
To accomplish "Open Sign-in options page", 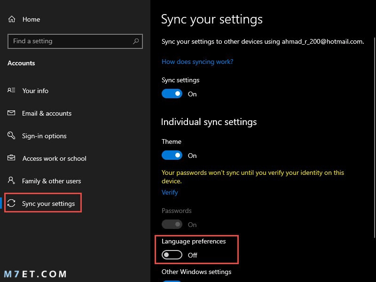I will (44, 136).
